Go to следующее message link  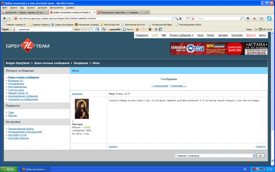click(x=178, y=86)
